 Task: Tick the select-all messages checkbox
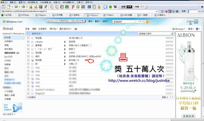28,34
